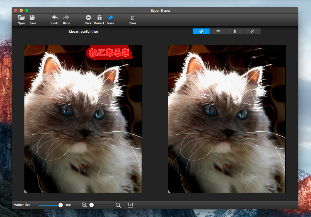Screen dimensions: 311x217
Task: Click the Mozart_sunlight.jpg file name label
Action: (x=84, y=32)
